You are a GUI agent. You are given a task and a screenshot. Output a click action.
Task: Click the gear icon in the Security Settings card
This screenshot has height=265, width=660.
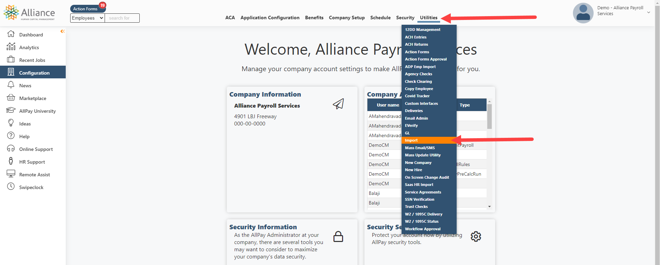pos(476,236)
